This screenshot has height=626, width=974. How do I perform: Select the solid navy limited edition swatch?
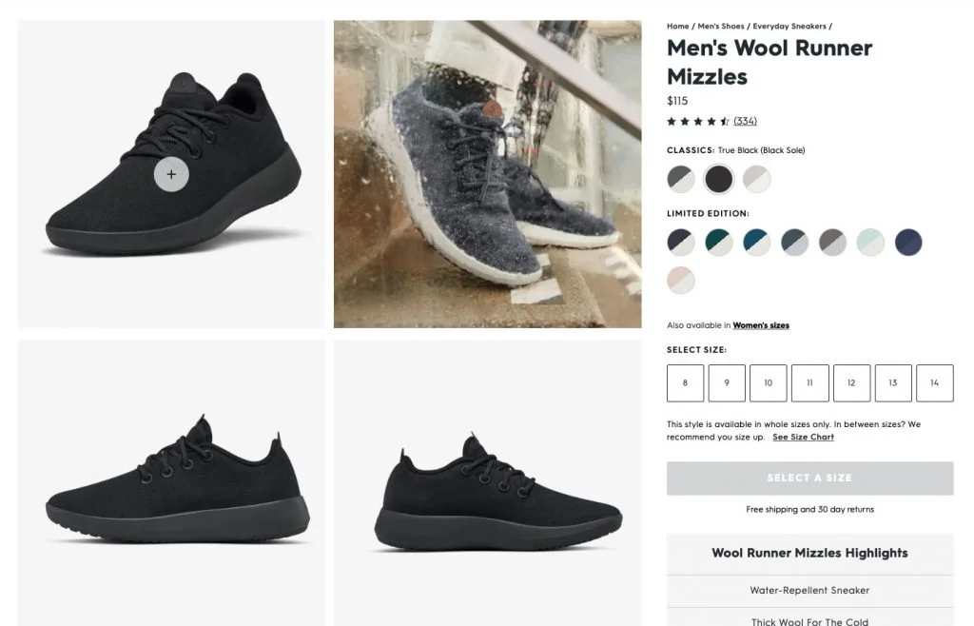coord(908,243)
